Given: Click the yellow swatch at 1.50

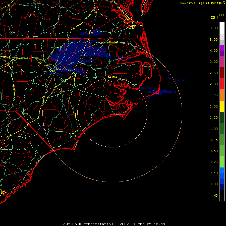Looking at the screenshot, I should 222,106.
